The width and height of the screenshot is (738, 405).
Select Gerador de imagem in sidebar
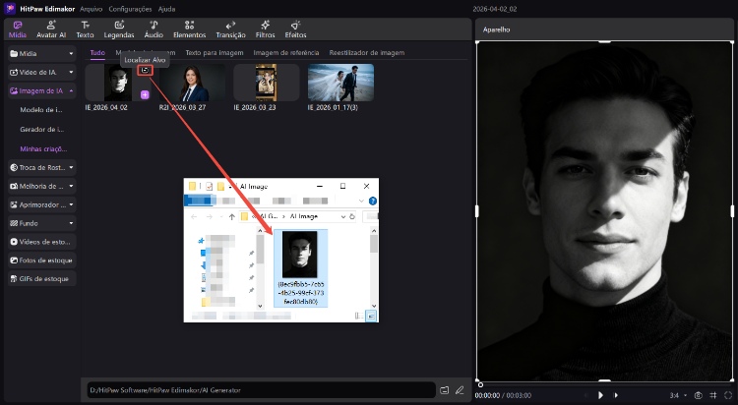(x=41, y=129)
